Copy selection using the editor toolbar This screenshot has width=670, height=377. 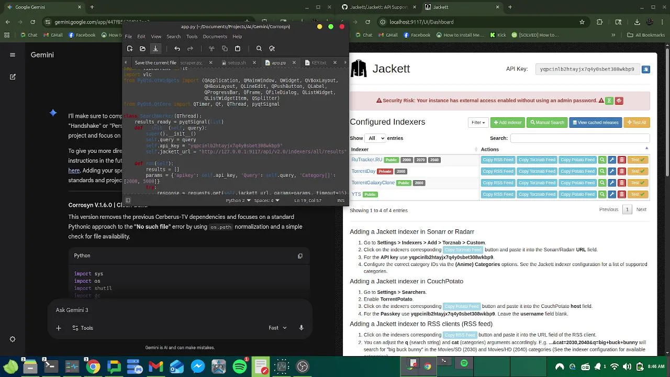pos(225,49)
